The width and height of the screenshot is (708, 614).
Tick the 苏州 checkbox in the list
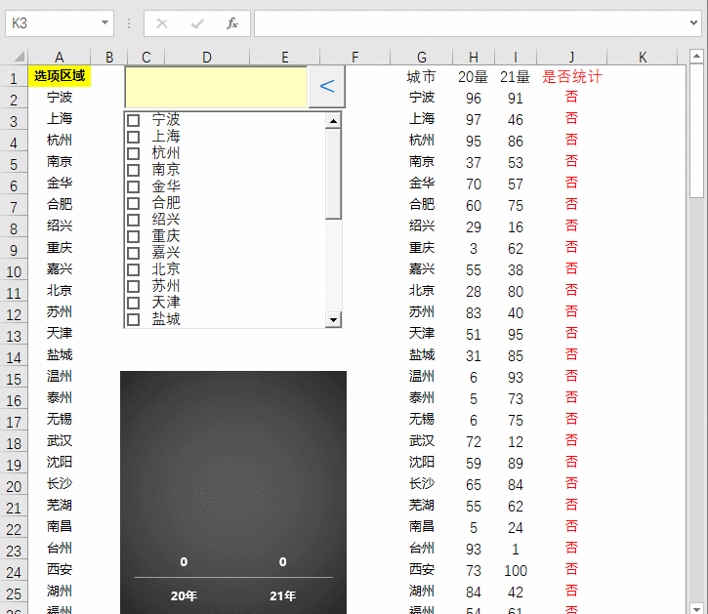coord(133,286)
